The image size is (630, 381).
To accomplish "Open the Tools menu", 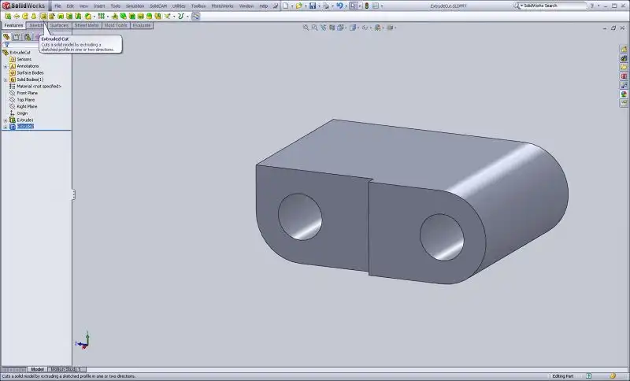I will point(116,6).
